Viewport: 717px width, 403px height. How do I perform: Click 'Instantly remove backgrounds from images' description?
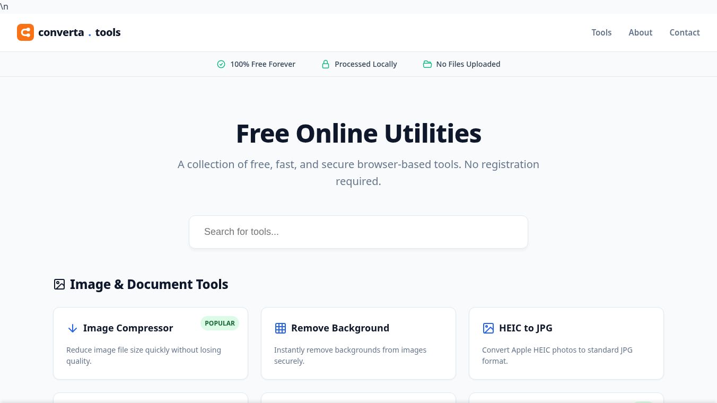pyautogui.click(x=350, y=355)
